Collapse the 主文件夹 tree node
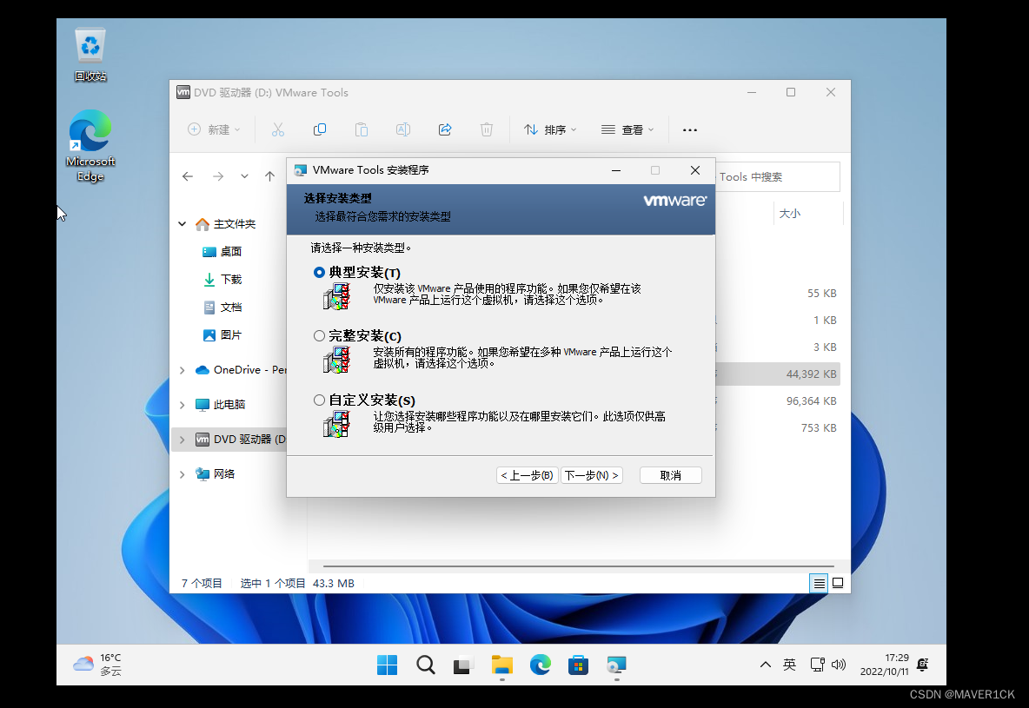 point(182,224)
